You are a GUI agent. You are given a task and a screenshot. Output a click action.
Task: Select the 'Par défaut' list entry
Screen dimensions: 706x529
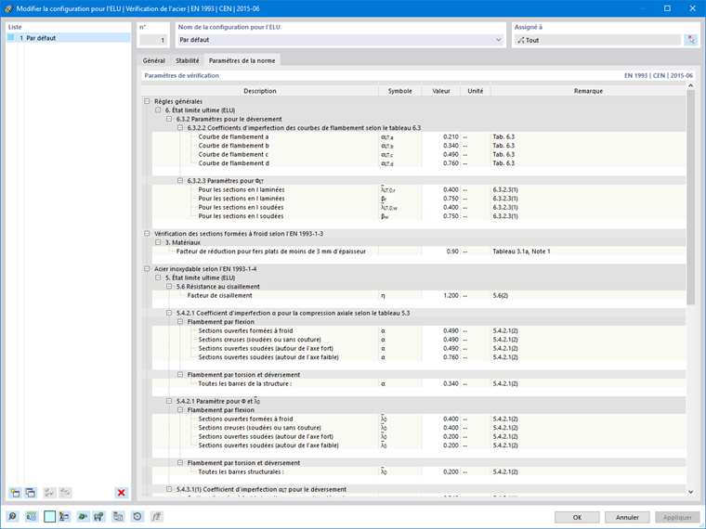(x=69, y=38)
